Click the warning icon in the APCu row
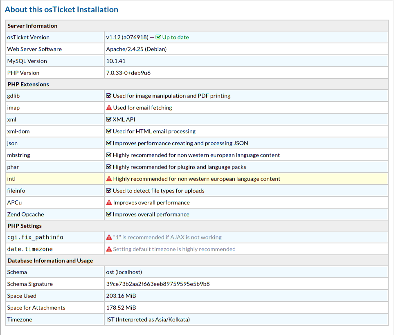Viewport: 394px width, 335px height. pos(109,202)
